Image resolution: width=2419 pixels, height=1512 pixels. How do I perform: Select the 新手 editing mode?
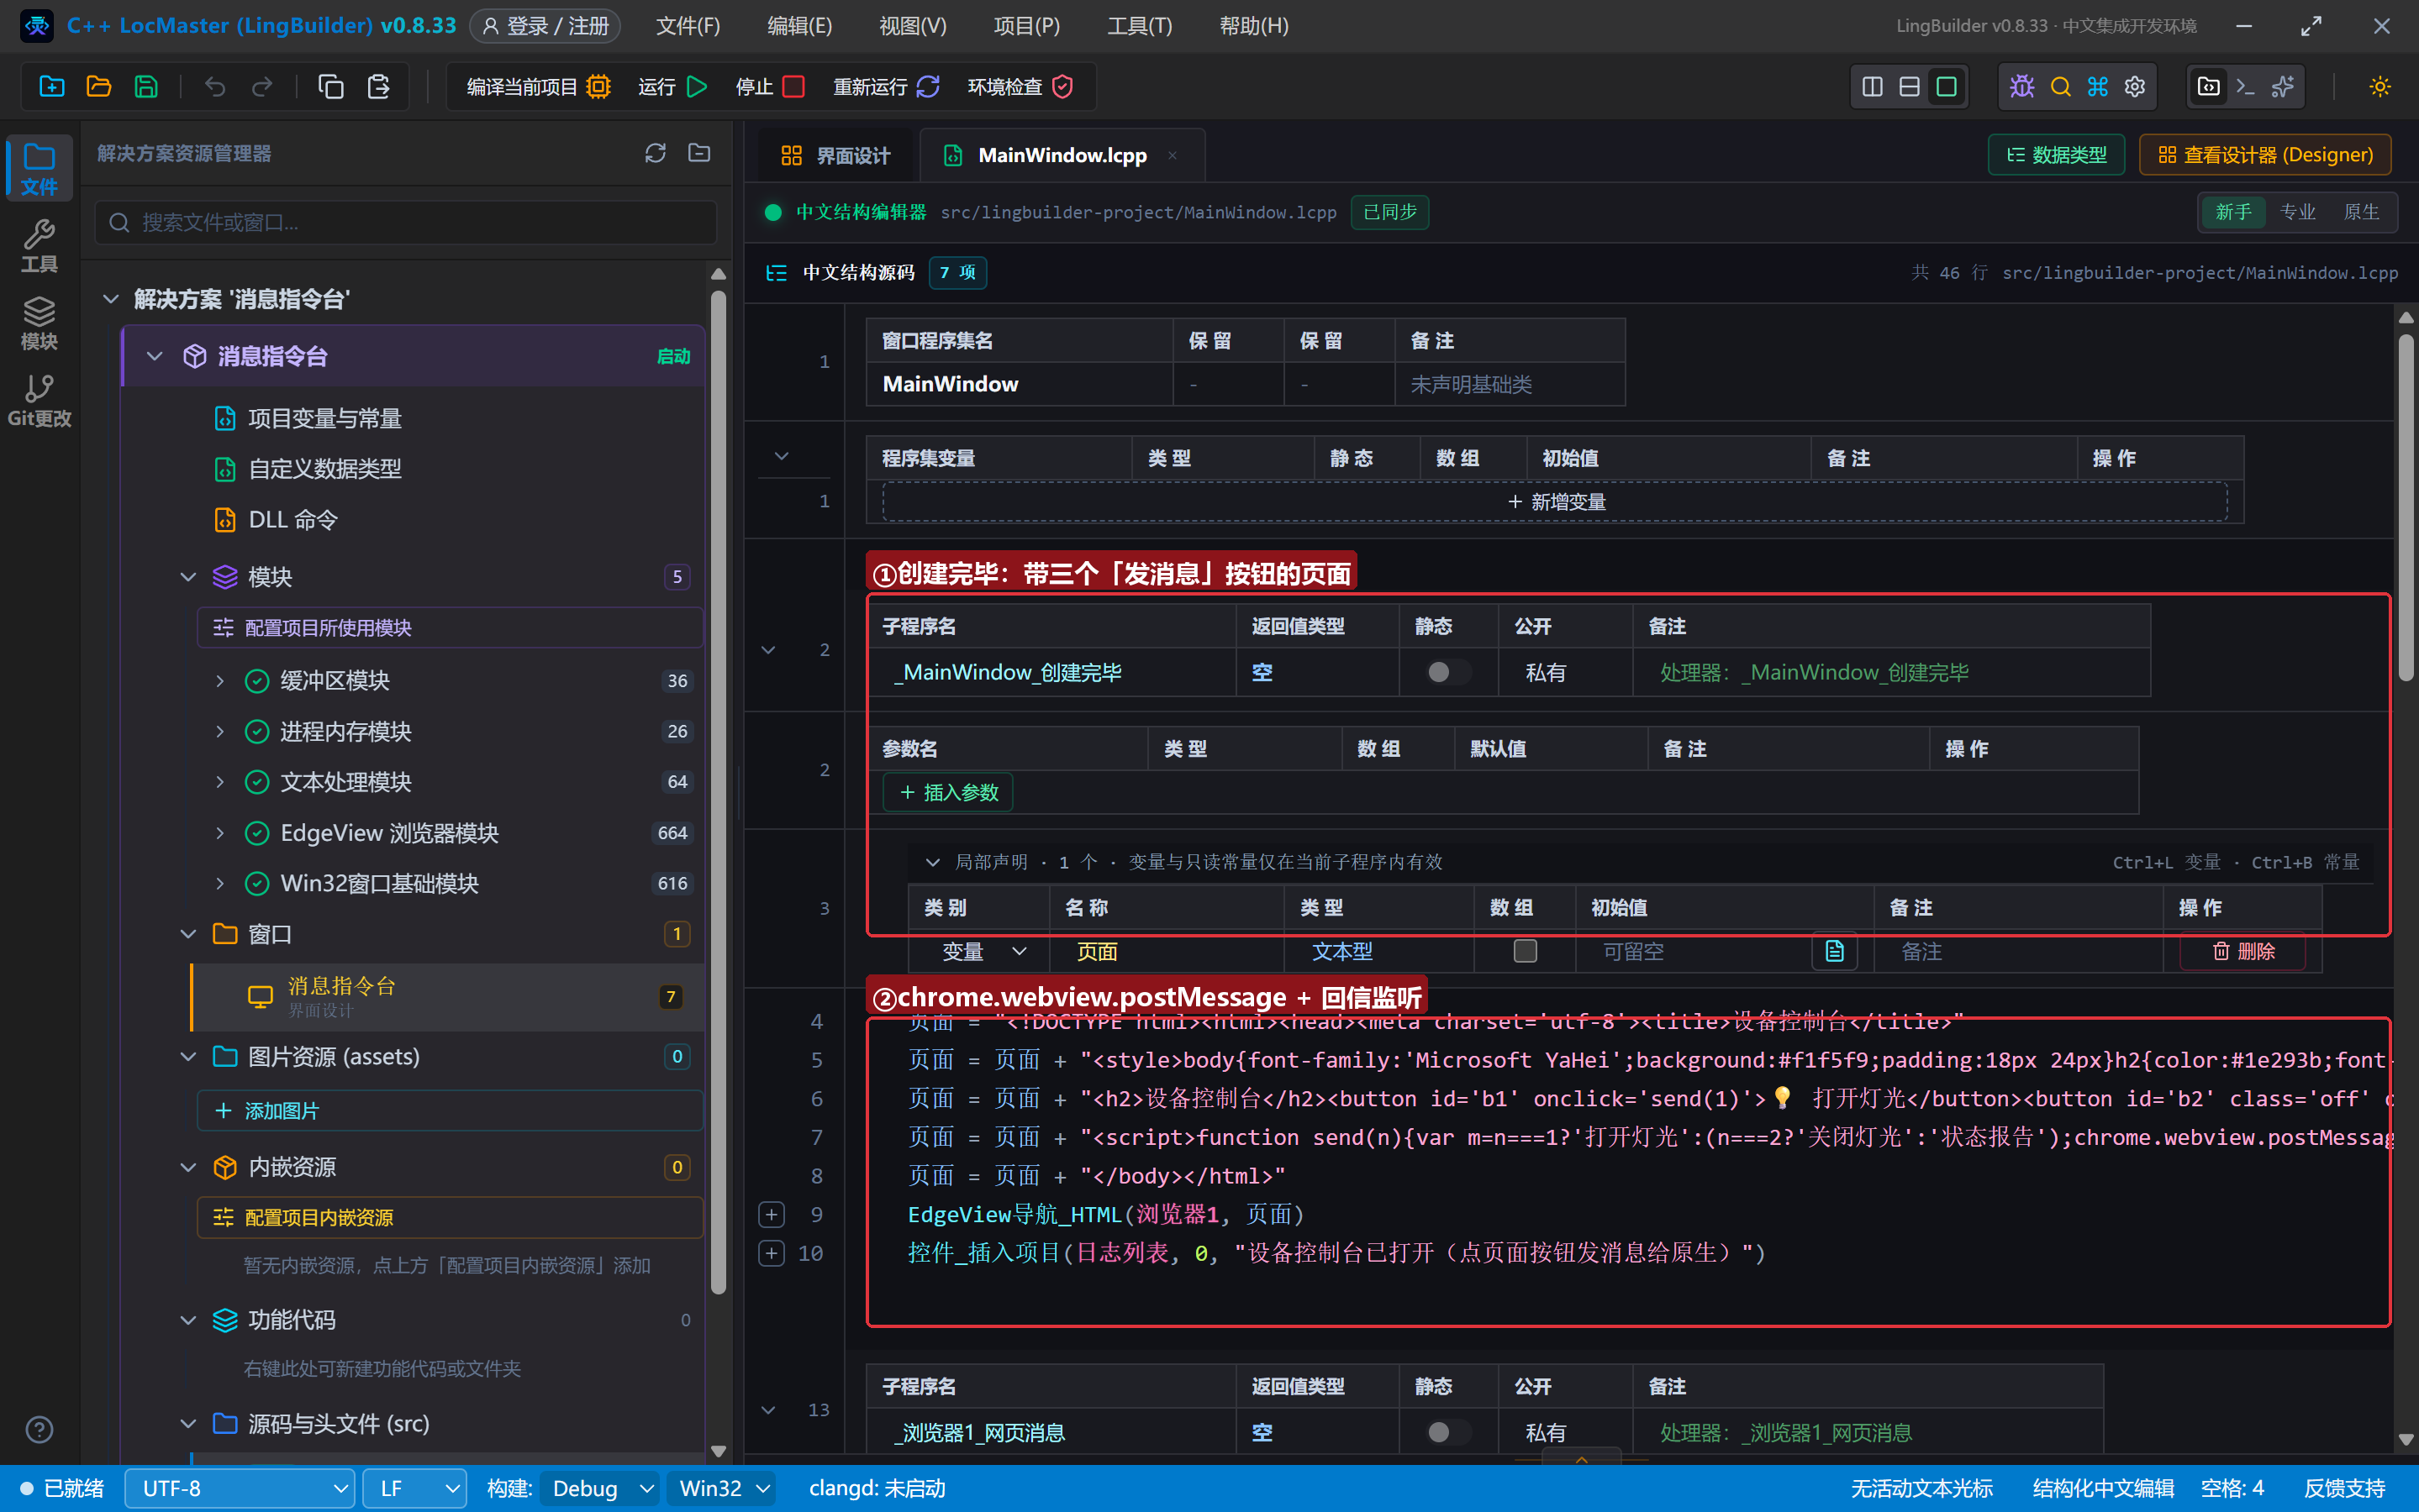click(2233, 212)
